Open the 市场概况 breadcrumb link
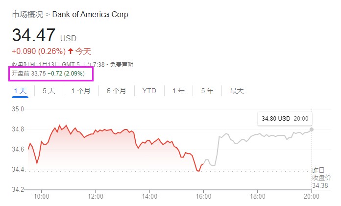Image resolution: width=341 pixels, height=206 pixels. pos(27,15)
